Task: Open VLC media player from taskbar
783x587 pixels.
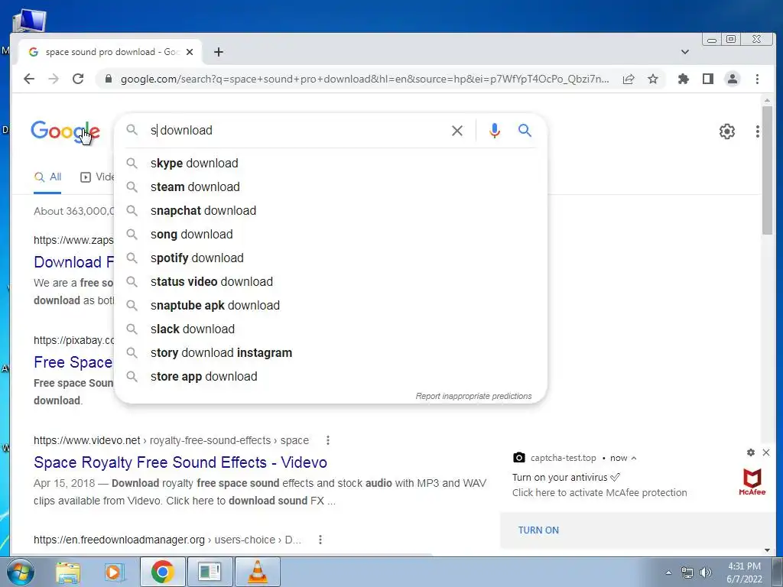Action: 257,572
